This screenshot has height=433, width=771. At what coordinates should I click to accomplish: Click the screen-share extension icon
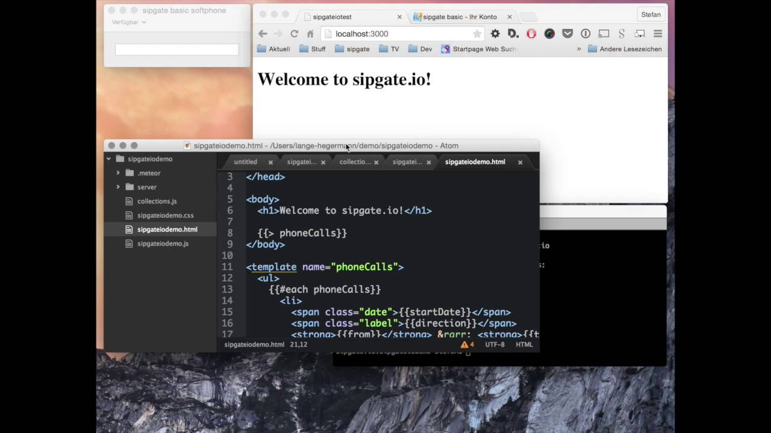[x=640, y=34]
